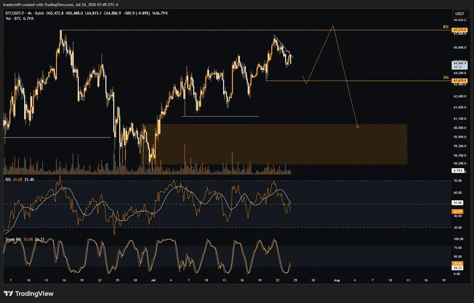
Task: Click the 61,100.0 price axis label
Action: click(x=460, y=119)
